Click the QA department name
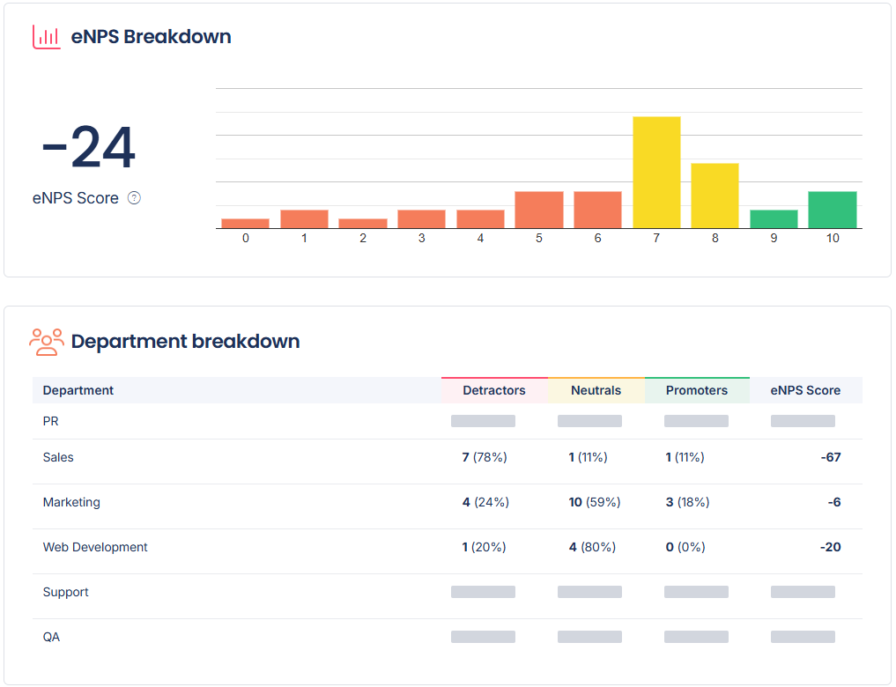 click(x=50, y=636)
